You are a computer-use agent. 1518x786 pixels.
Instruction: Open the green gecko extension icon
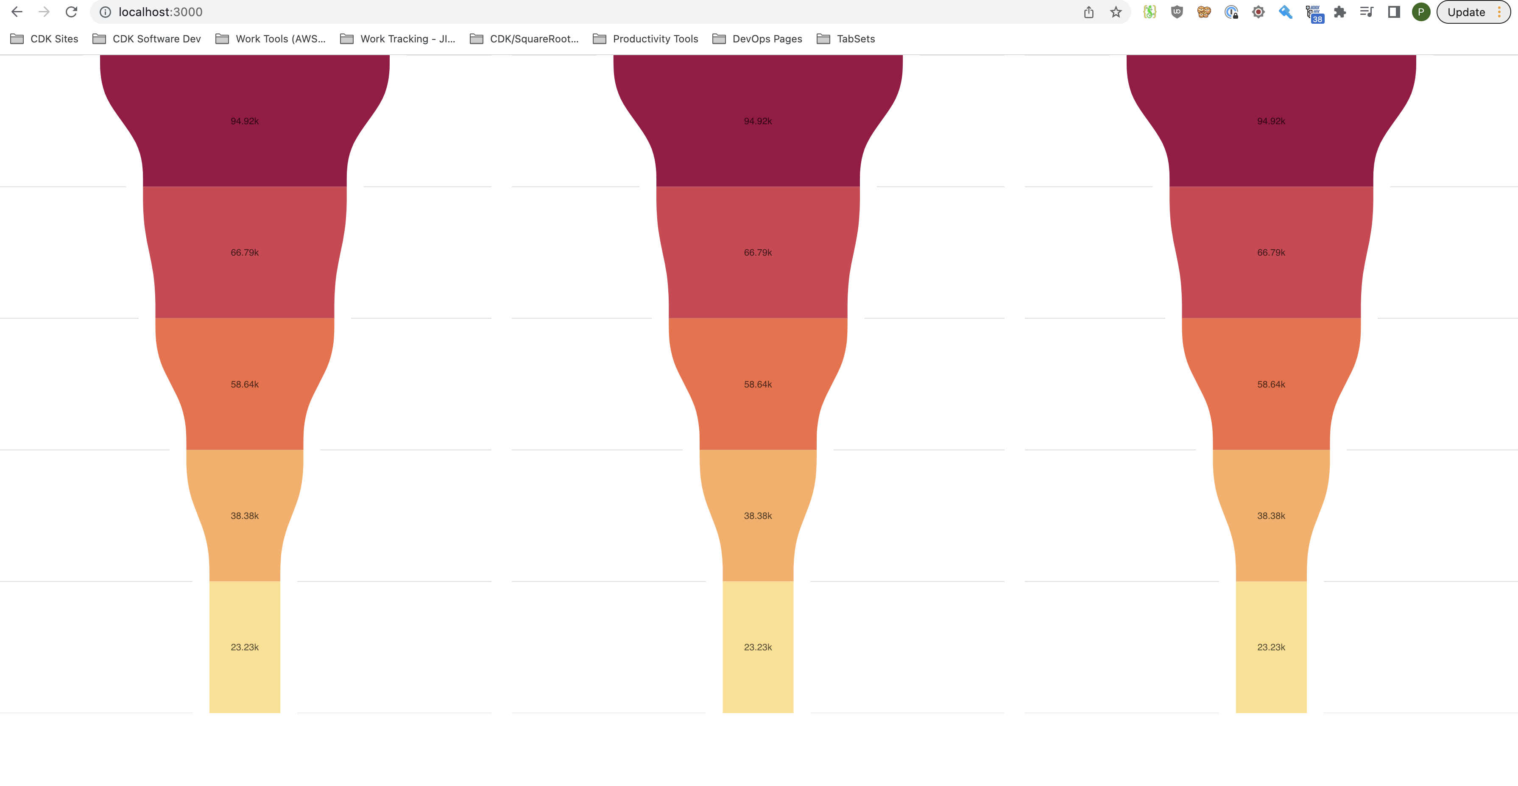click(x=1150, y=12)
